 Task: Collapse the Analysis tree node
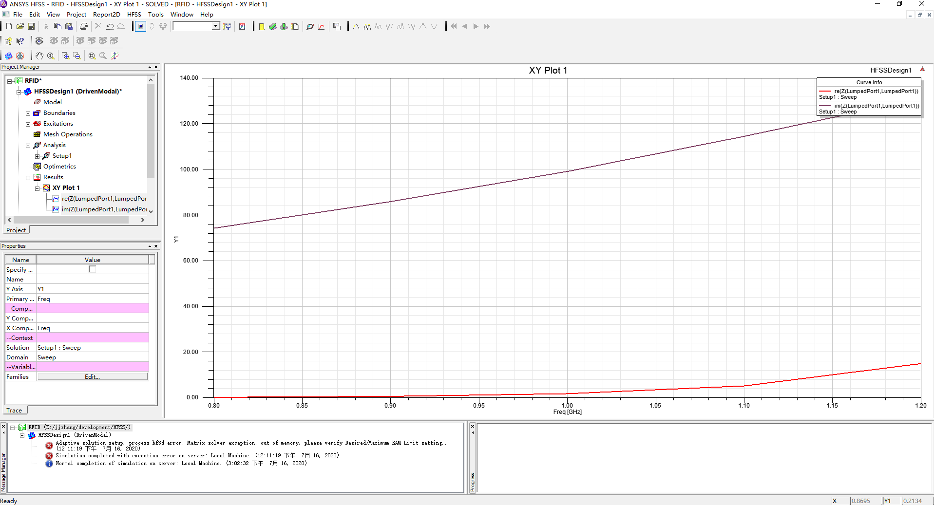(28, 145)
